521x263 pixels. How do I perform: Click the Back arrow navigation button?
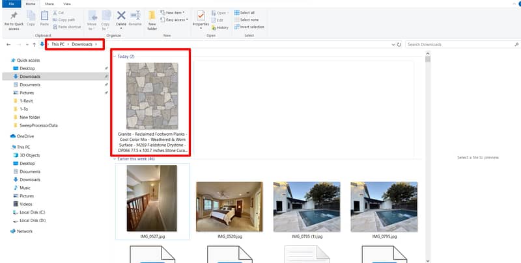pos(8,44)
